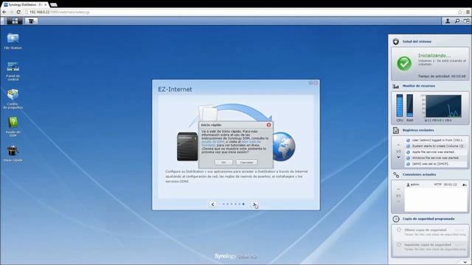Show next page of recent logs
472x265 pixels.
398,157
